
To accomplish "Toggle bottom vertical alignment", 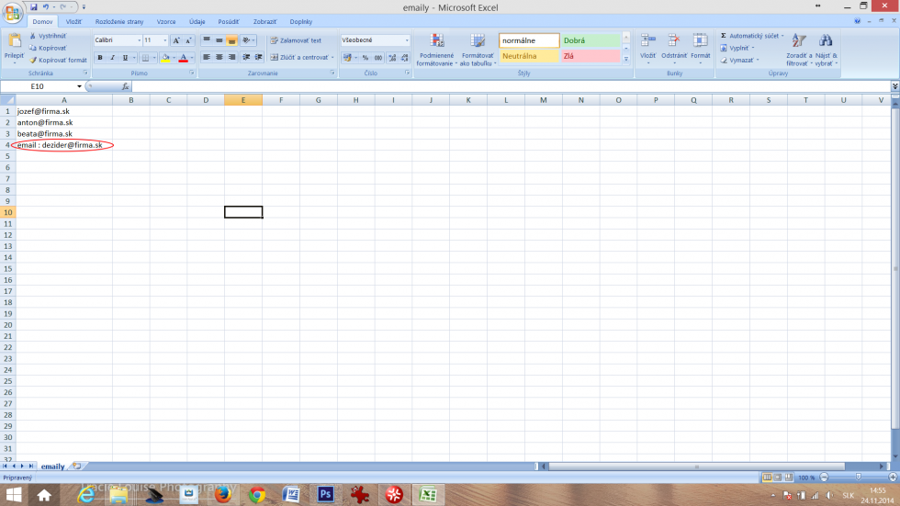I will (231, 40).
